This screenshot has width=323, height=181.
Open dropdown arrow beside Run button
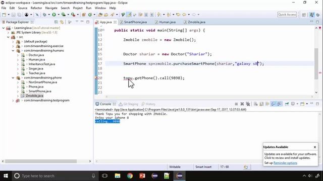coord(59,15)
